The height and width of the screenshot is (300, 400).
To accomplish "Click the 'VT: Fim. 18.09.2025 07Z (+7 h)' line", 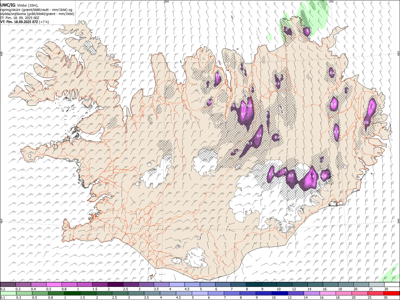I will 24,22.
